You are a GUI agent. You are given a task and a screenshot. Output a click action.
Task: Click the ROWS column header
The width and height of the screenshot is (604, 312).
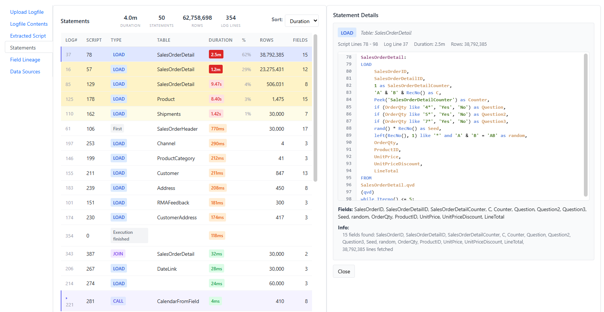click(267, 40)
